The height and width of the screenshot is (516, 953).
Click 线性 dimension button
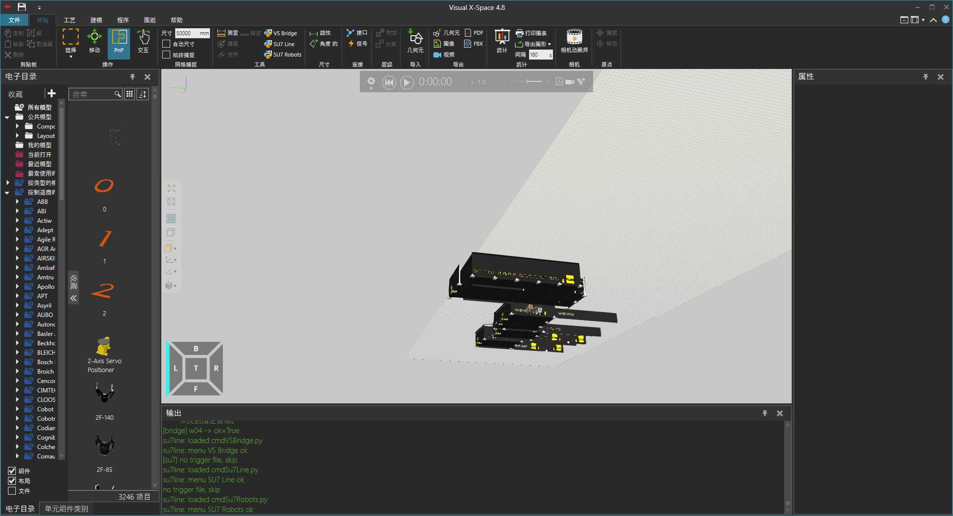click(321, 33)
